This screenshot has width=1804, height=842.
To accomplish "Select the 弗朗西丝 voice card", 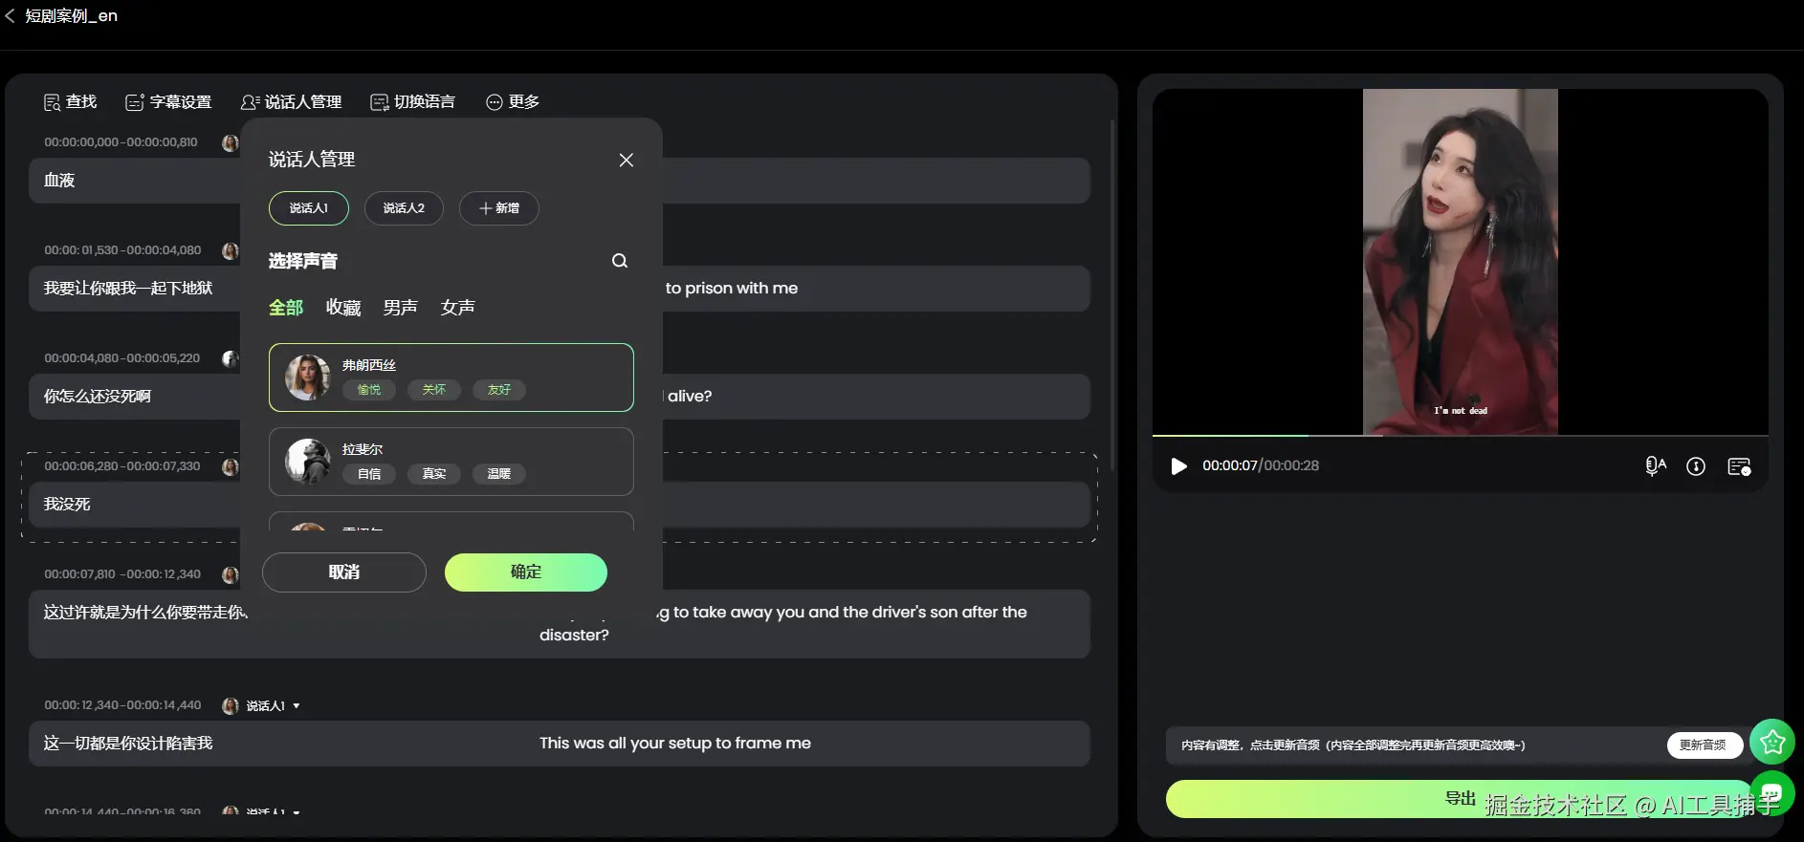I will (451, 378).
